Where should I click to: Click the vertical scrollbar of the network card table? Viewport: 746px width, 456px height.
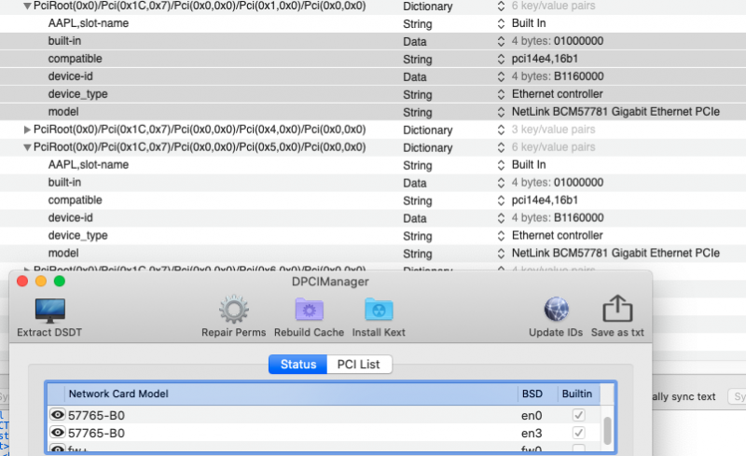click(608, 430)
